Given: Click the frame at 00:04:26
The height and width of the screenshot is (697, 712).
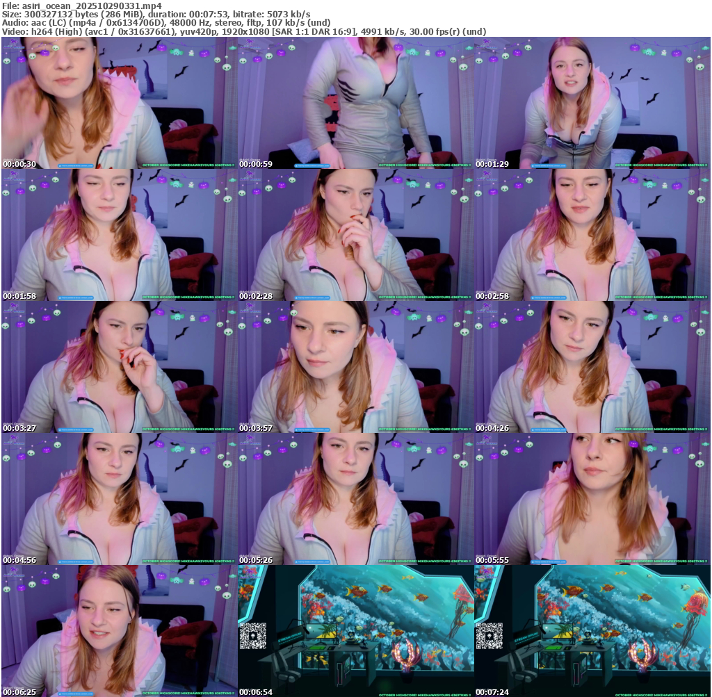Looking at the screenshot, I should 592,367.
